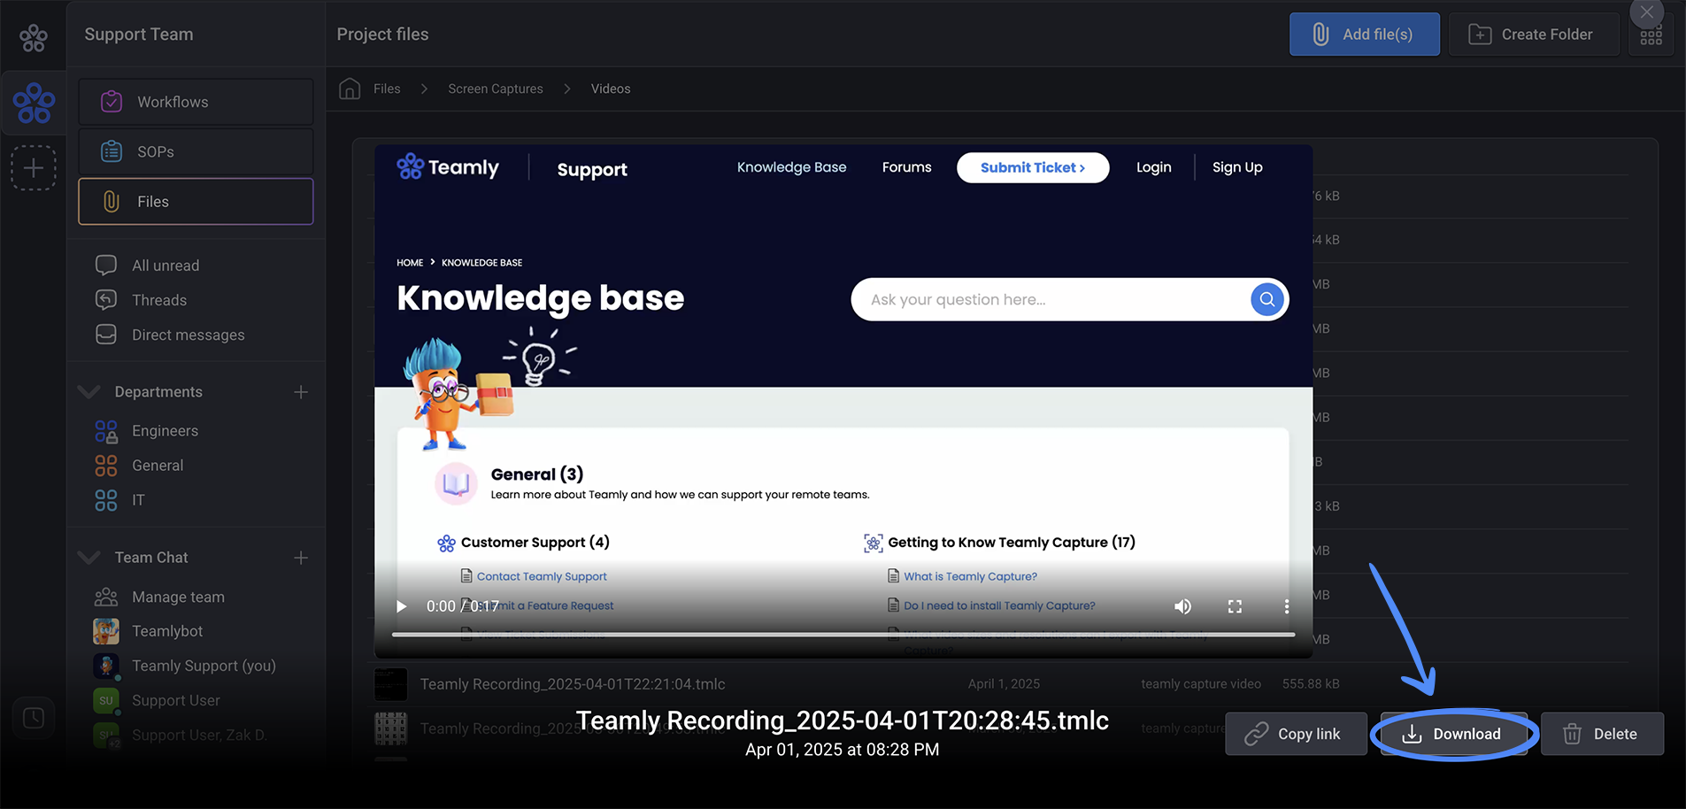Open Threads section
The image size is (1686, 809).
[159, 300]
